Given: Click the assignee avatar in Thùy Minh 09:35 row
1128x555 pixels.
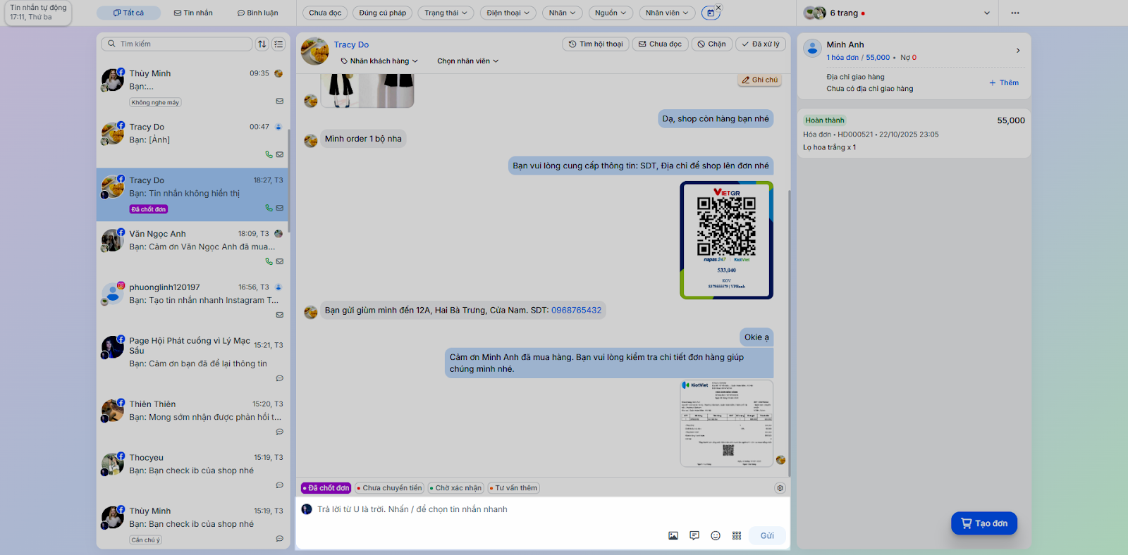Looking at the screenshot, I should (x=278, y=73).
